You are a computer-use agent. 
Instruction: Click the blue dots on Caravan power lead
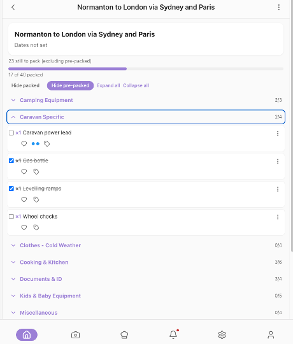(x=35, y=144)
